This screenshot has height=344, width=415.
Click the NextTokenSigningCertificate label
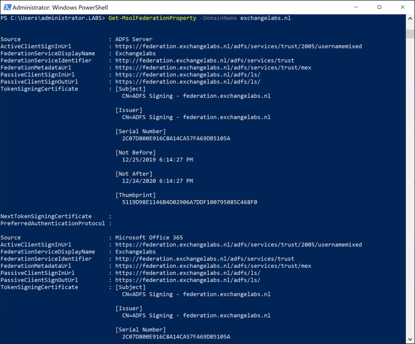pyautogui.click(x=46, y=217)
